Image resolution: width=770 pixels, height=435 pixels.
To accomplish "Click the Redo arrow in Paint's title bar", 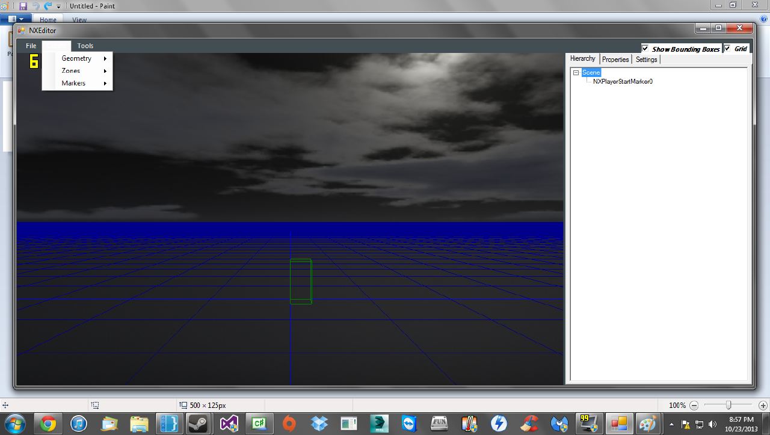I will pos(48,6).
